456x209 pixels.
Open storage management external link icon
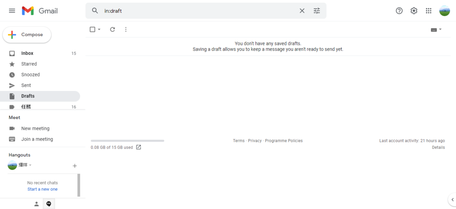click(x=138, y=148)
